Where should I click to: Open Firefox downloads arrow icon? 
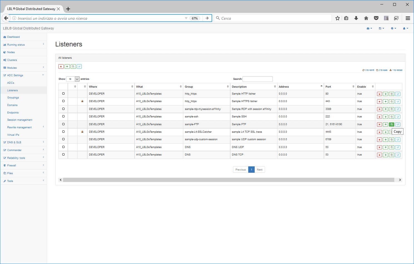click(356, 18)
